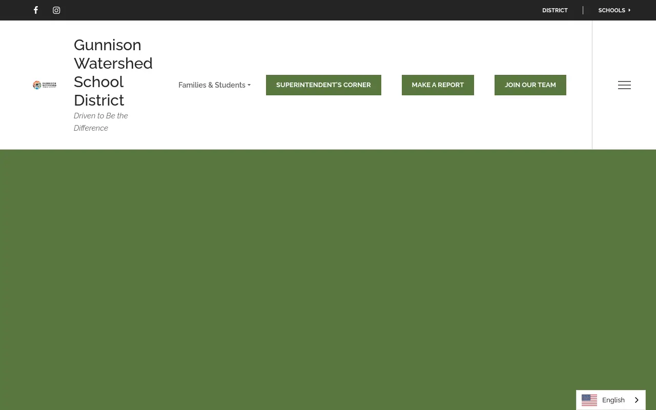This screenshot has width=656, height=410.
Task: Click the US flag language icon
Action: [x=589, y=400]
